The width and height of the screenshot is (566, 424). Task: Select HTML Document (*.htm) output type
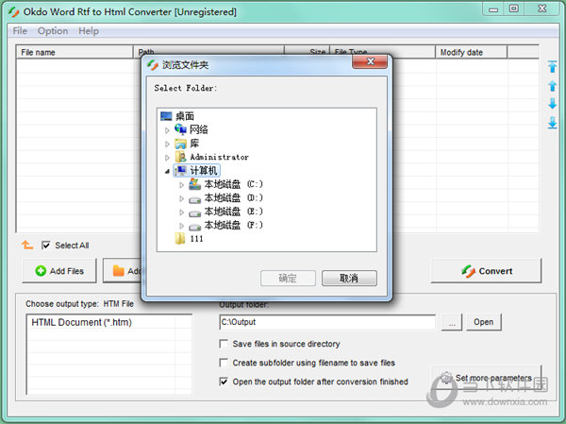[81, 322]
